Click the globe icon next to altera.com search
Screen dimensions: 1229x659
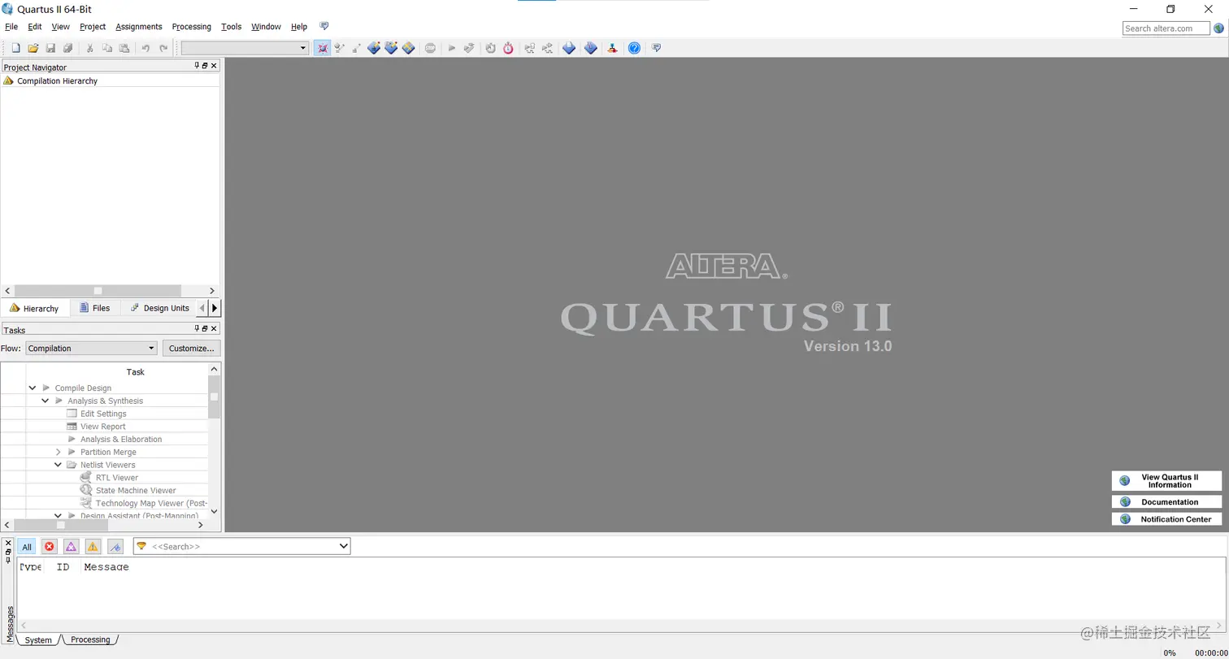coord(1218,28)
